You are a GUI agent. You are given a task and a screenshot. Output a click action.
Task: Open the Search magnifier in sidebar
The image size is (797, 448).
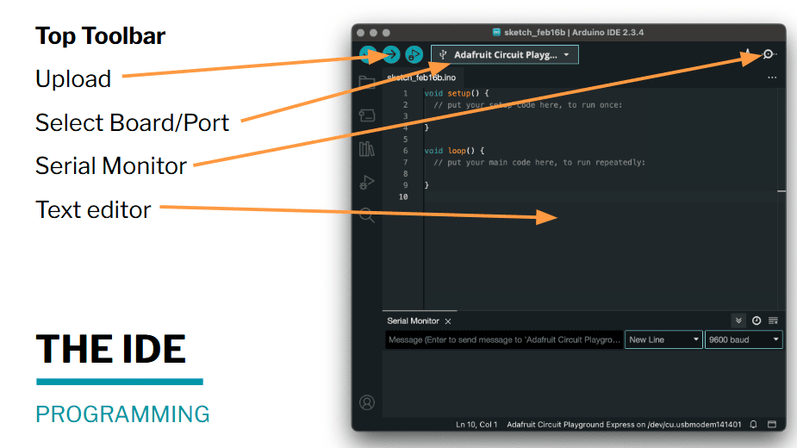tap(367, 215)
